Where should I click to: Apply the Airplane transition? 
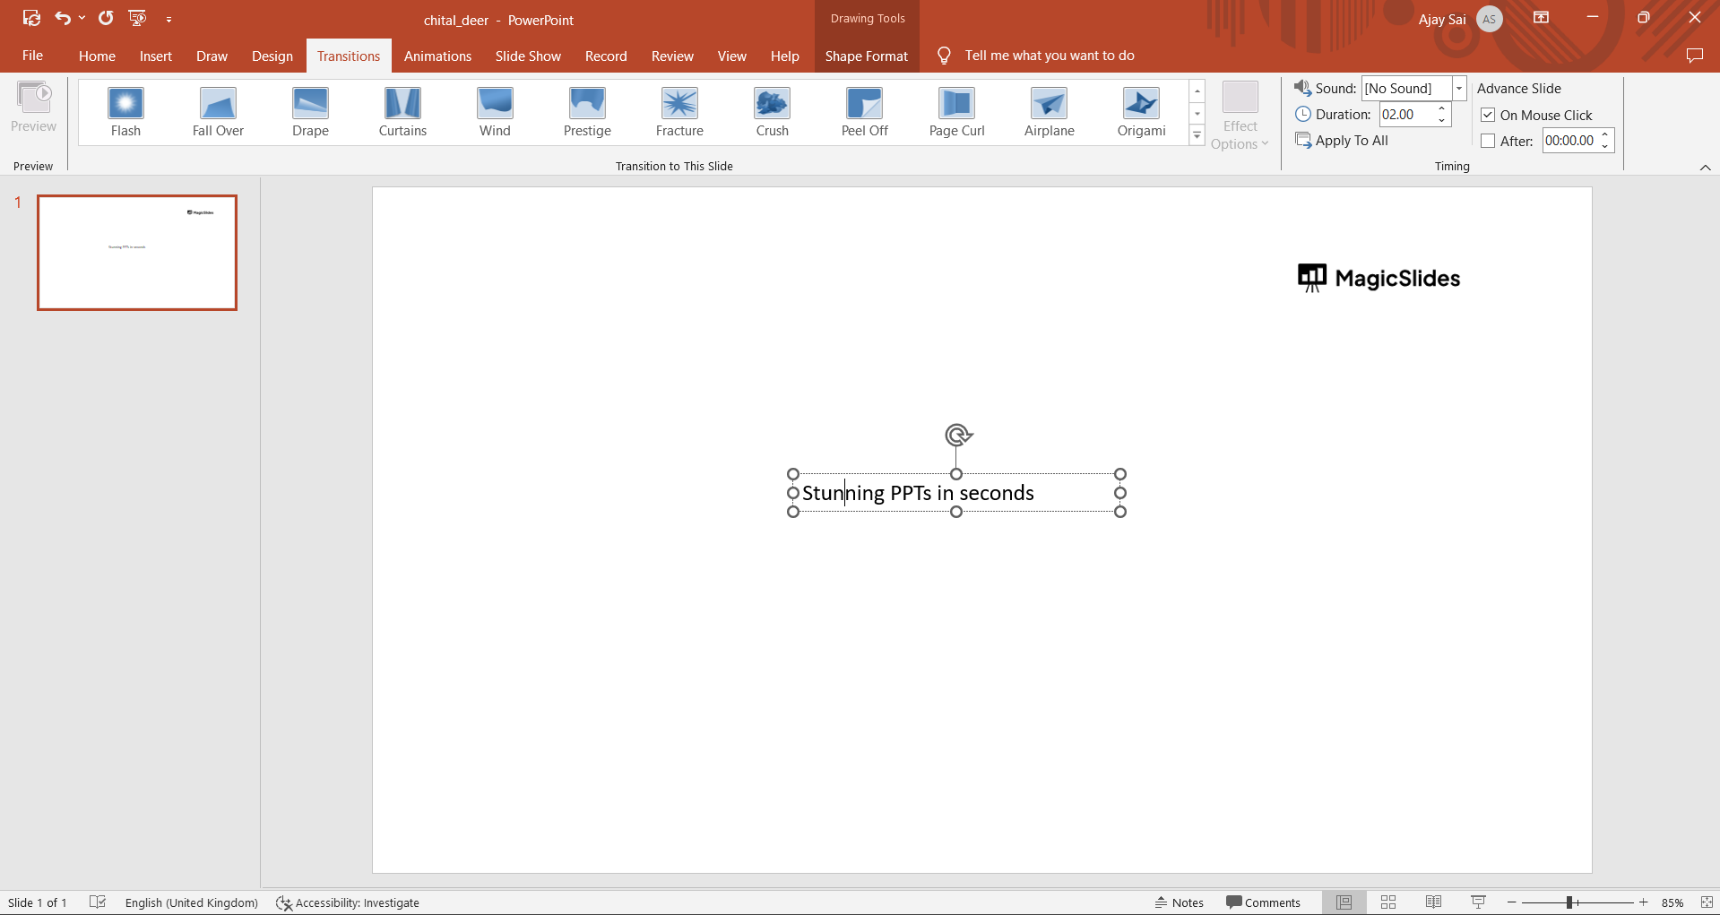pyautogui.click(x=1049, y=112)
